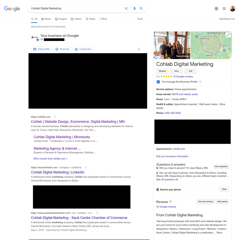Switch to the Images tab
The width and height of the screenshot is (240, 240).
61,19
